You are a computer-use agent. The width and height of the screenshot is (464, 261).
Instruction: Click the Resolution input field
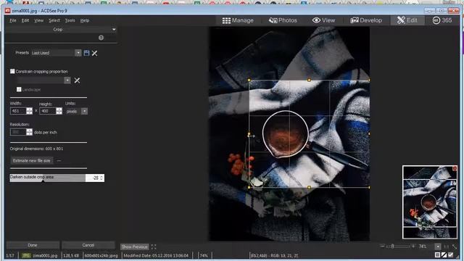click(x=18, y=132)
